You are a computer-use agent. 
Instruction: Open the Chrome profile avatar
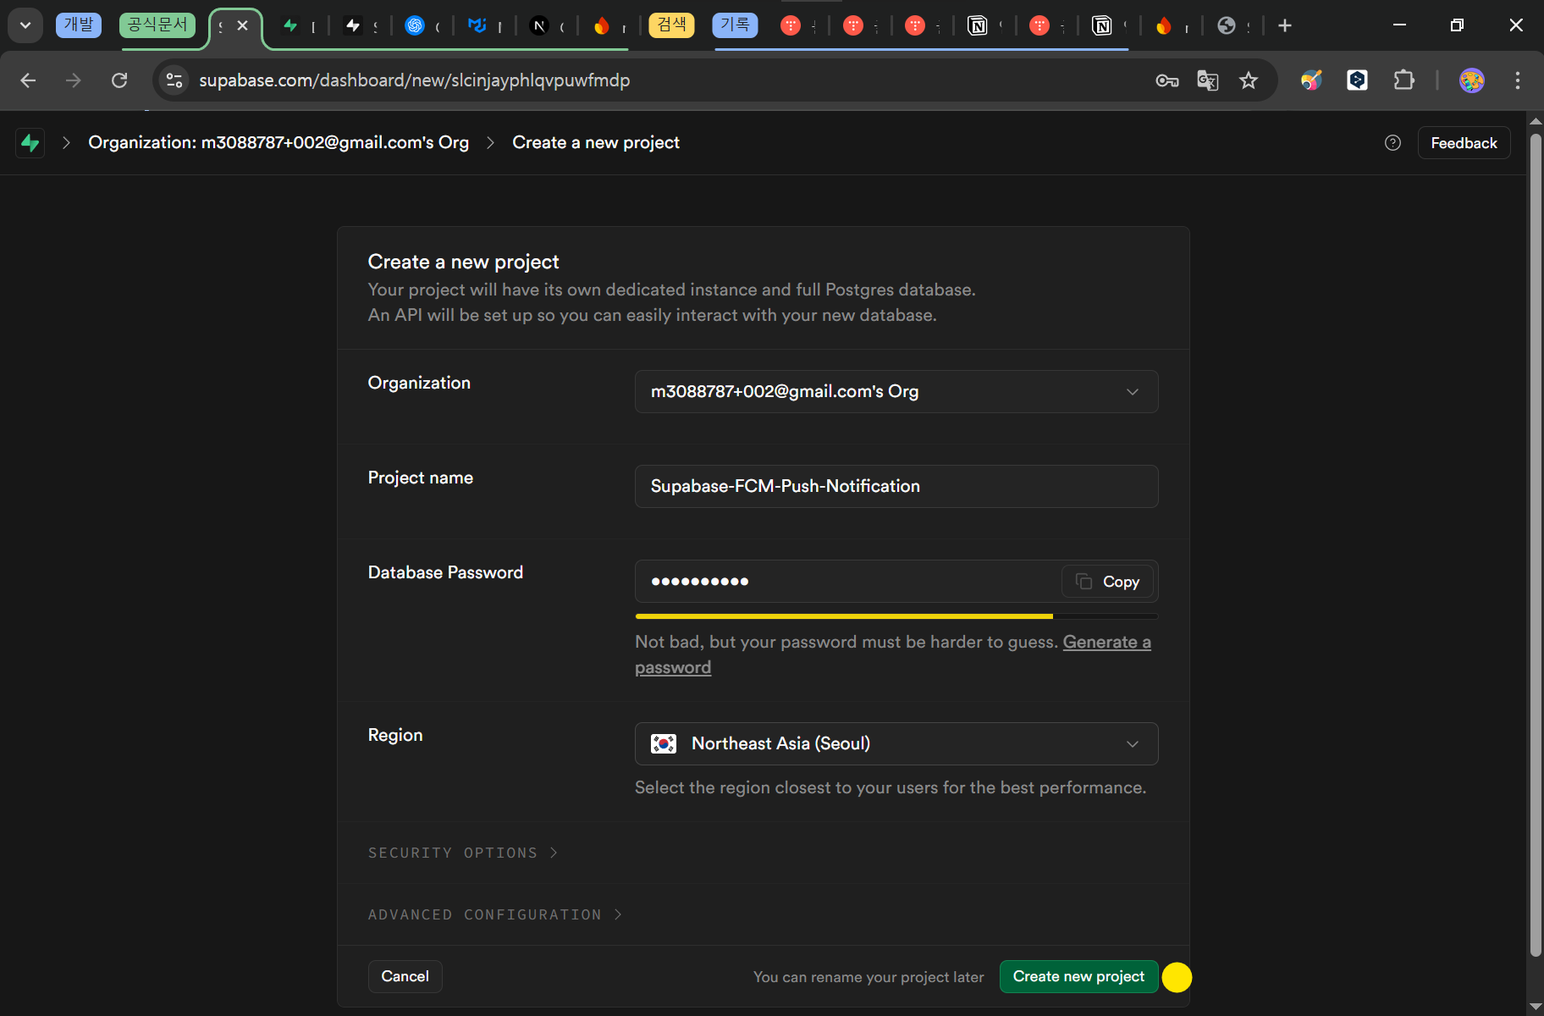tap(1472, 80)
